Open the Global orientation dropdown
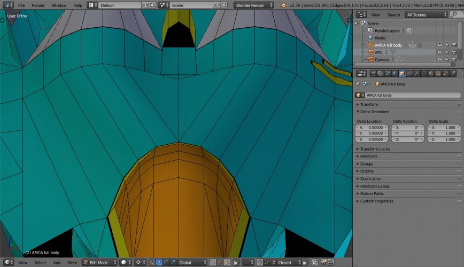Screen dimensions: 464x267 click(x=192, y=263)
